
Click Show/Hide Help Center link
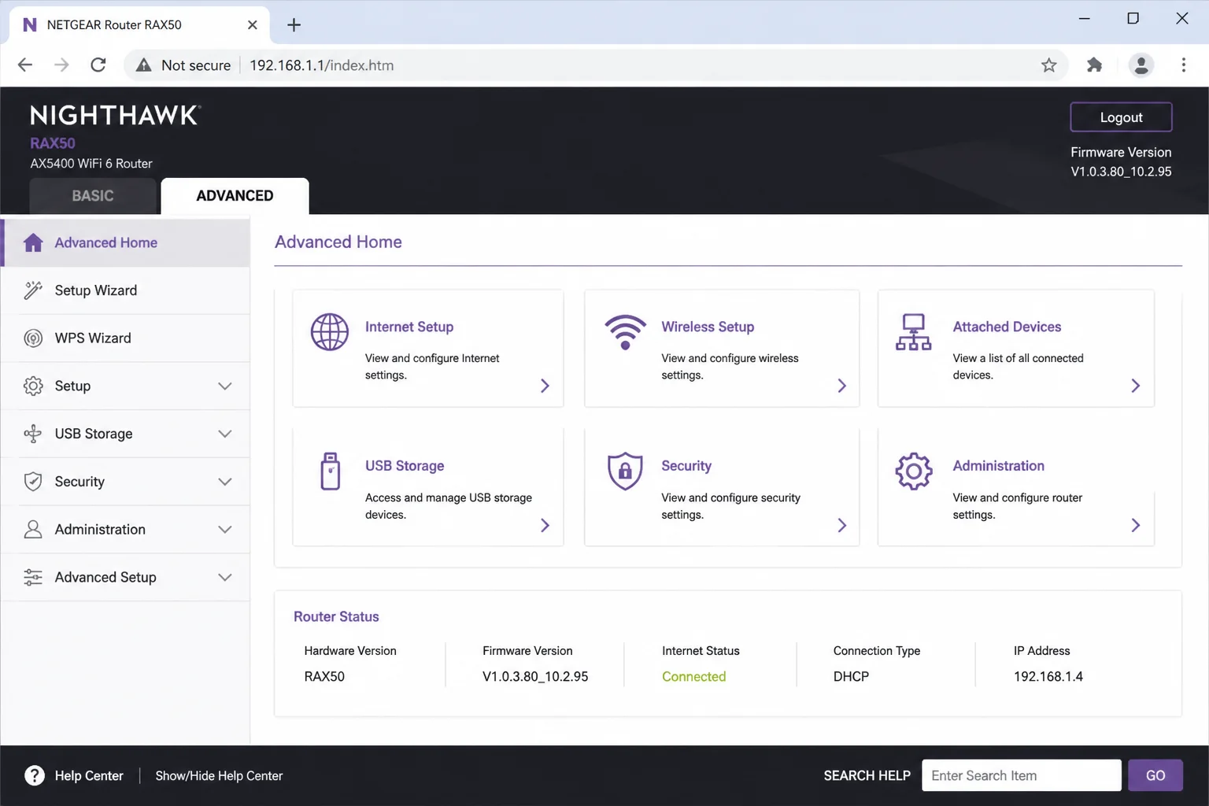(x=219, y=776)
